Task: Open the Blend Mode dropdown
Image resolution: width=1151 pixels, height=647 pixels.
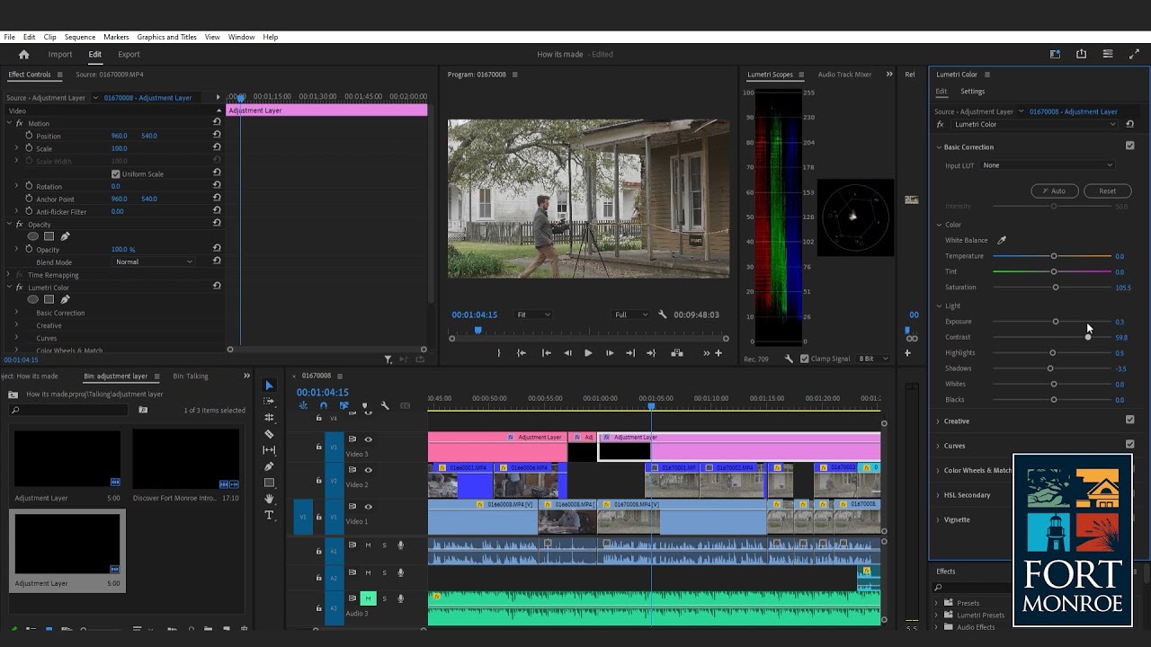Action: point(154,261)
